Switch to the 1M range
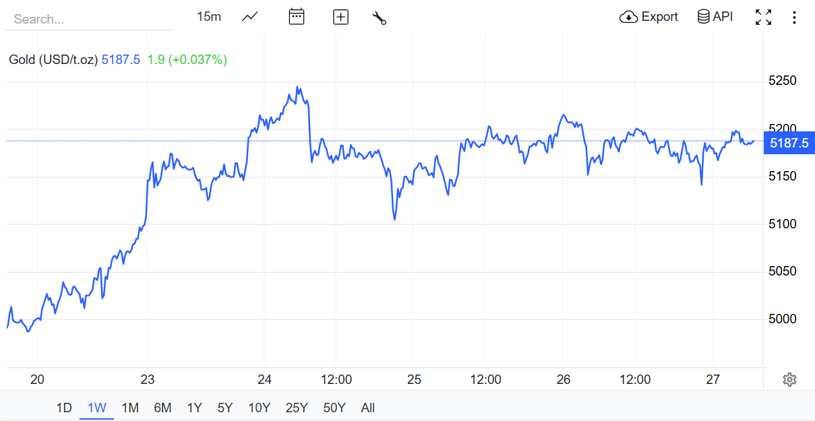 (x=130, y=408)
